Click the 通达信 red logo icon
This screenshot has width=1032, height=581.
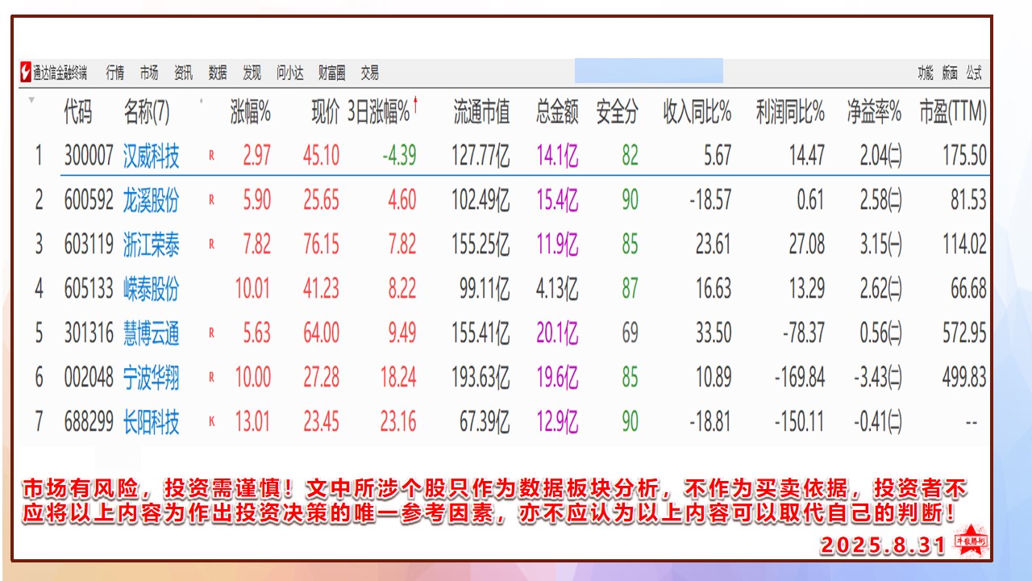26,73
